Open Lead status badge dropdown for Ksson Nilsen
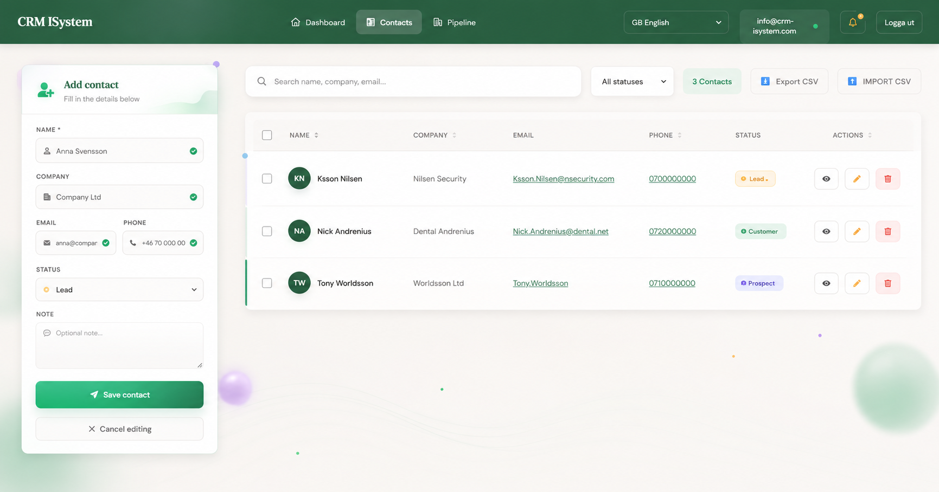This screenshot has width=939, height=492. pyautogui.click(x=755, y=179)
